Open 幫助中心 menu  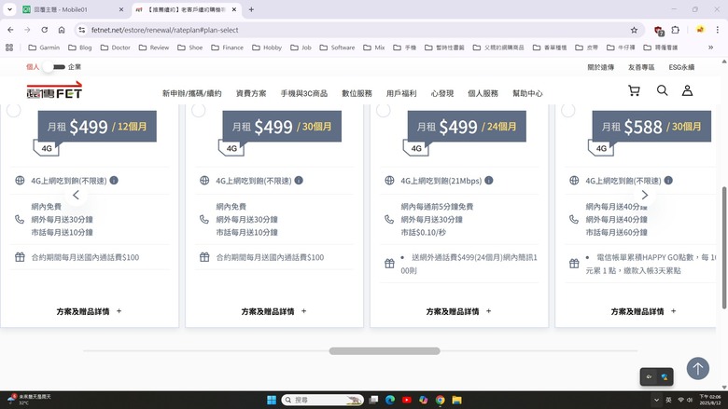(x=527, y=93)
